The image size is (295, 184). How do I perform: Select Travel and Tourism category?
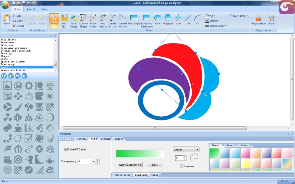click(13, 70)
